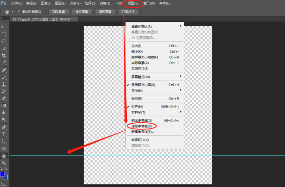Select the Brush tool
The image size is (285, 187).
coord(4,77)
